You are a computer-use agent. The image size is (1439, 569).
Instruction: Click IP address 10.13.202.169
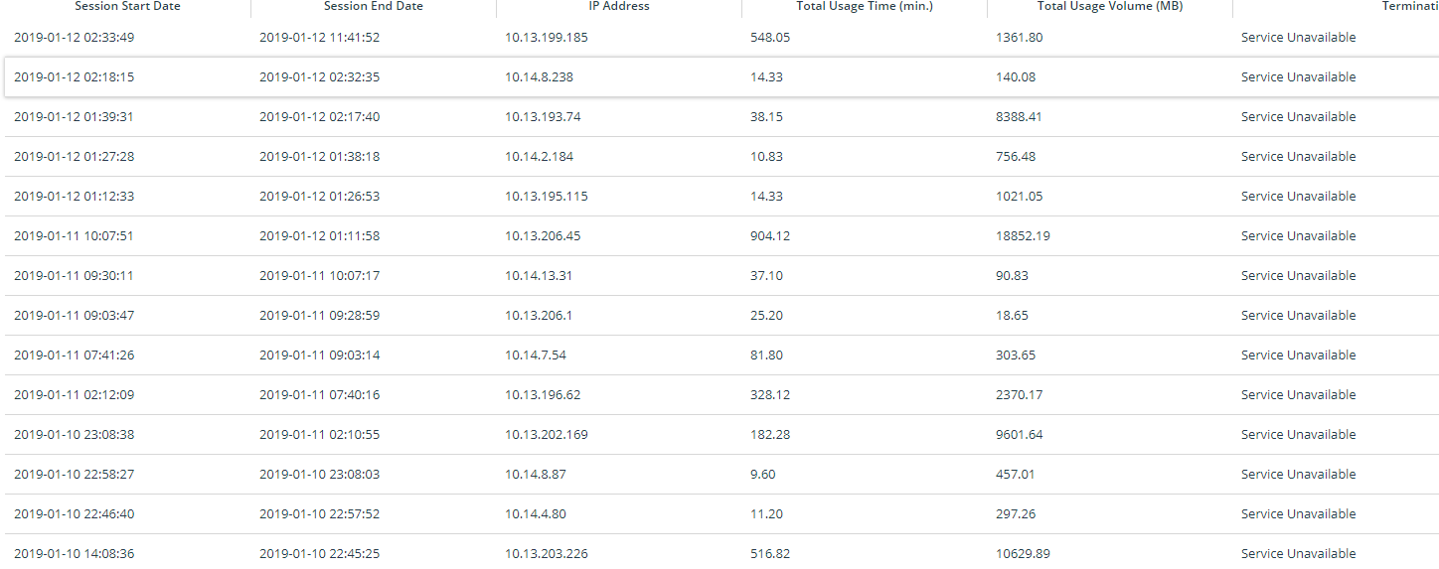pyautogui.click(x=547, y=435)
